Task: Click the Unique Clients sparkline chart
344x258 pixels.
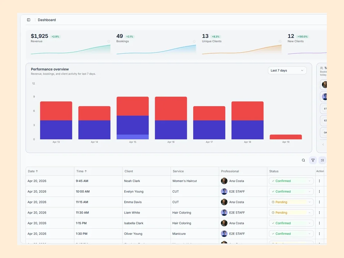Action: coord(242,49)
